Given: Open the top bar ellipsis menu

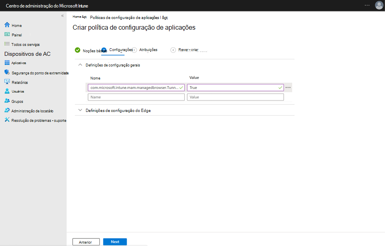Looking at the screenshot, I should point(367,5).
